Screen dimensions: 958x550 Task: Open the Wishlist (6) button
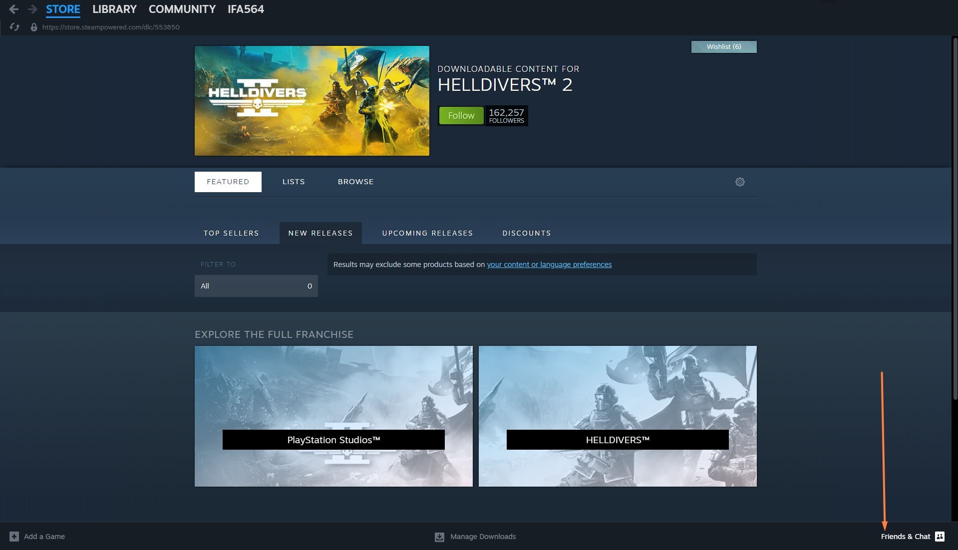click(724, 47)
